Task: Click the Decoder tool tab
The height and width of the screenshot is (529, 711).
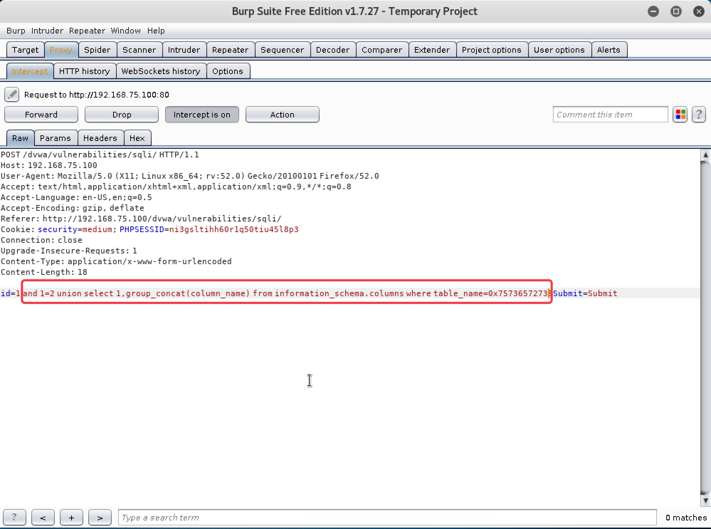Action: [332, 49]
